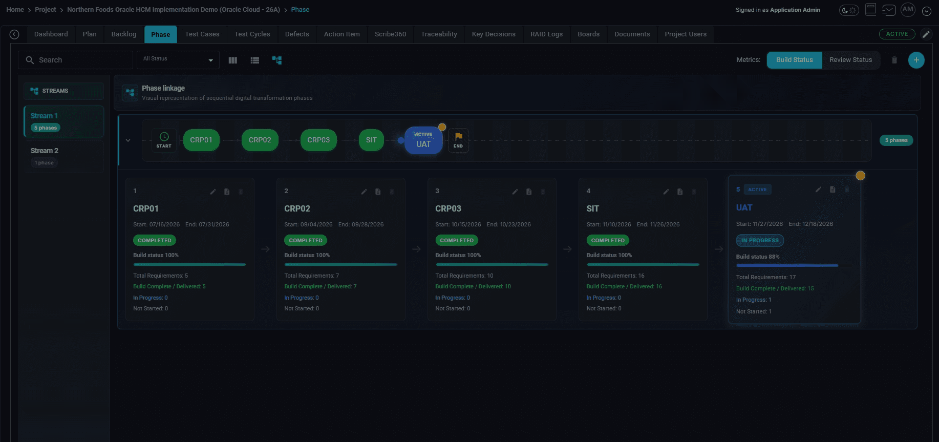Screen dimensions: 939x442
Task: Open CRP03 card document icon
Action: (x=529, y=192)
